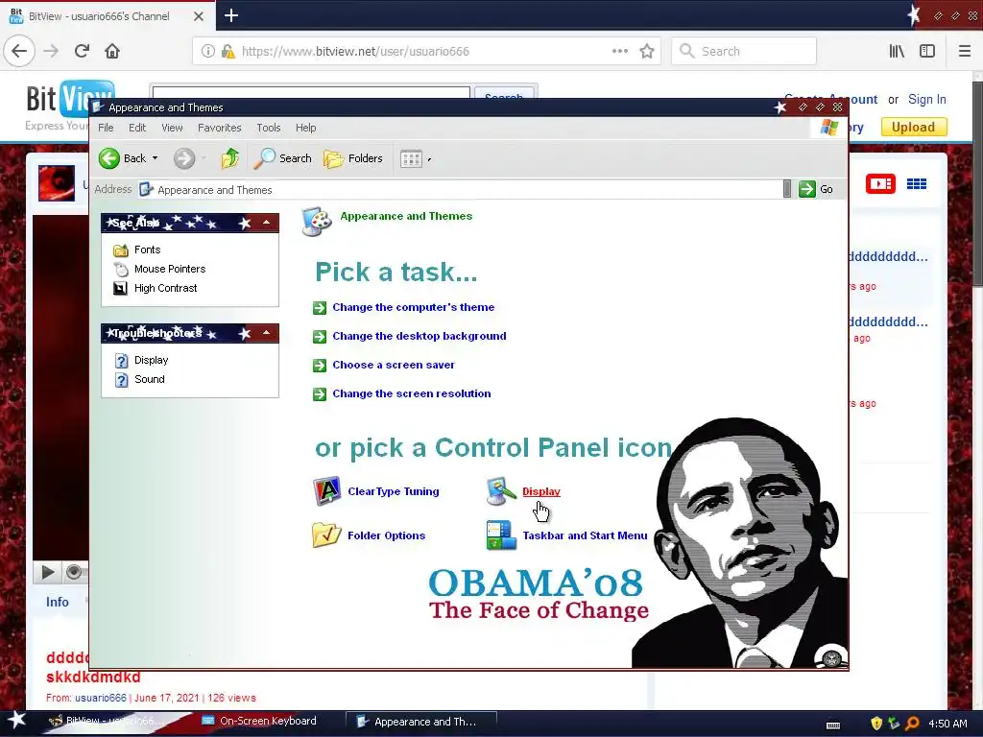Image resolution: width=983 pixels, height=737 pixels.
Task: Open the browser hamburger menu
Action: click(x=964, y=52)
